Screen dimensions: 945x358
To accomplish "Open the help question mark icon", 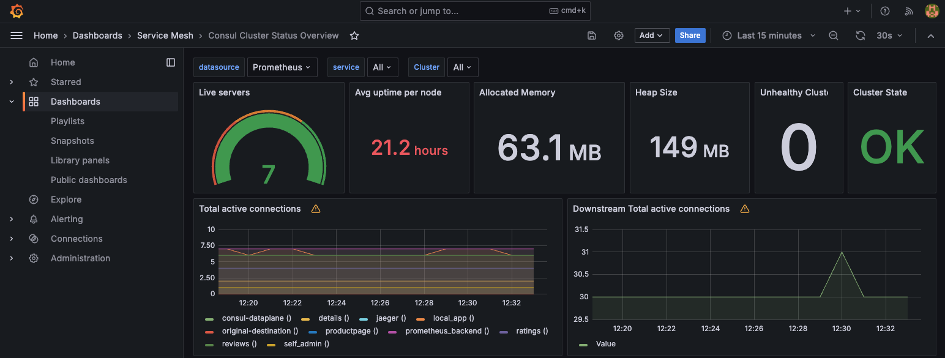I will [x=884, y=11].
